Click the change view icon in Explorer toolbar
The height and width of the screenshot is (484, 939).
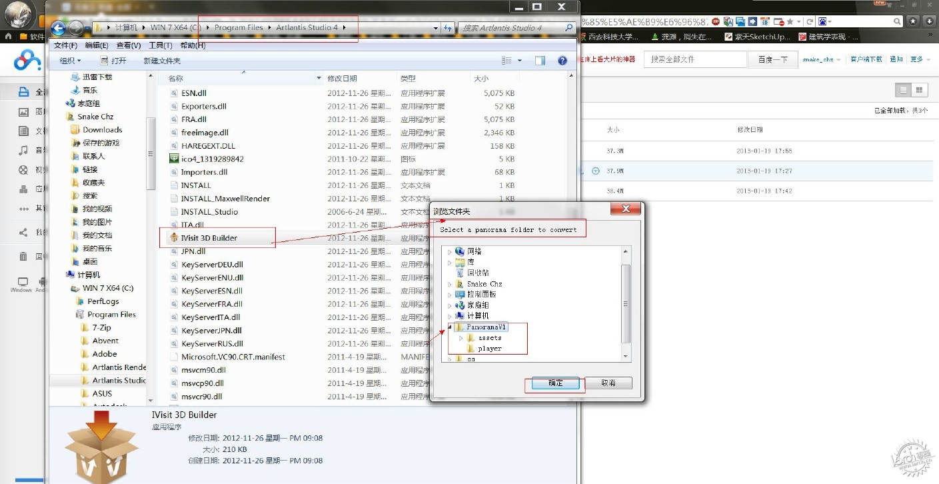click(x=506, y=61)
